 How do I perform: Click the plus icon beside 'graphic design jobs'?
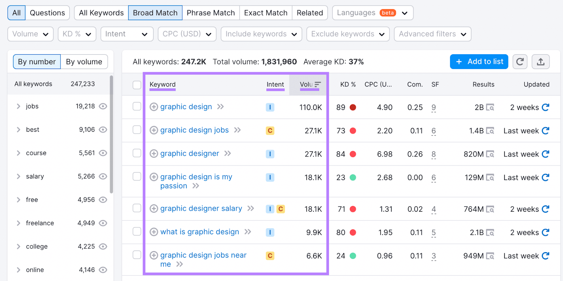[154, 130]
